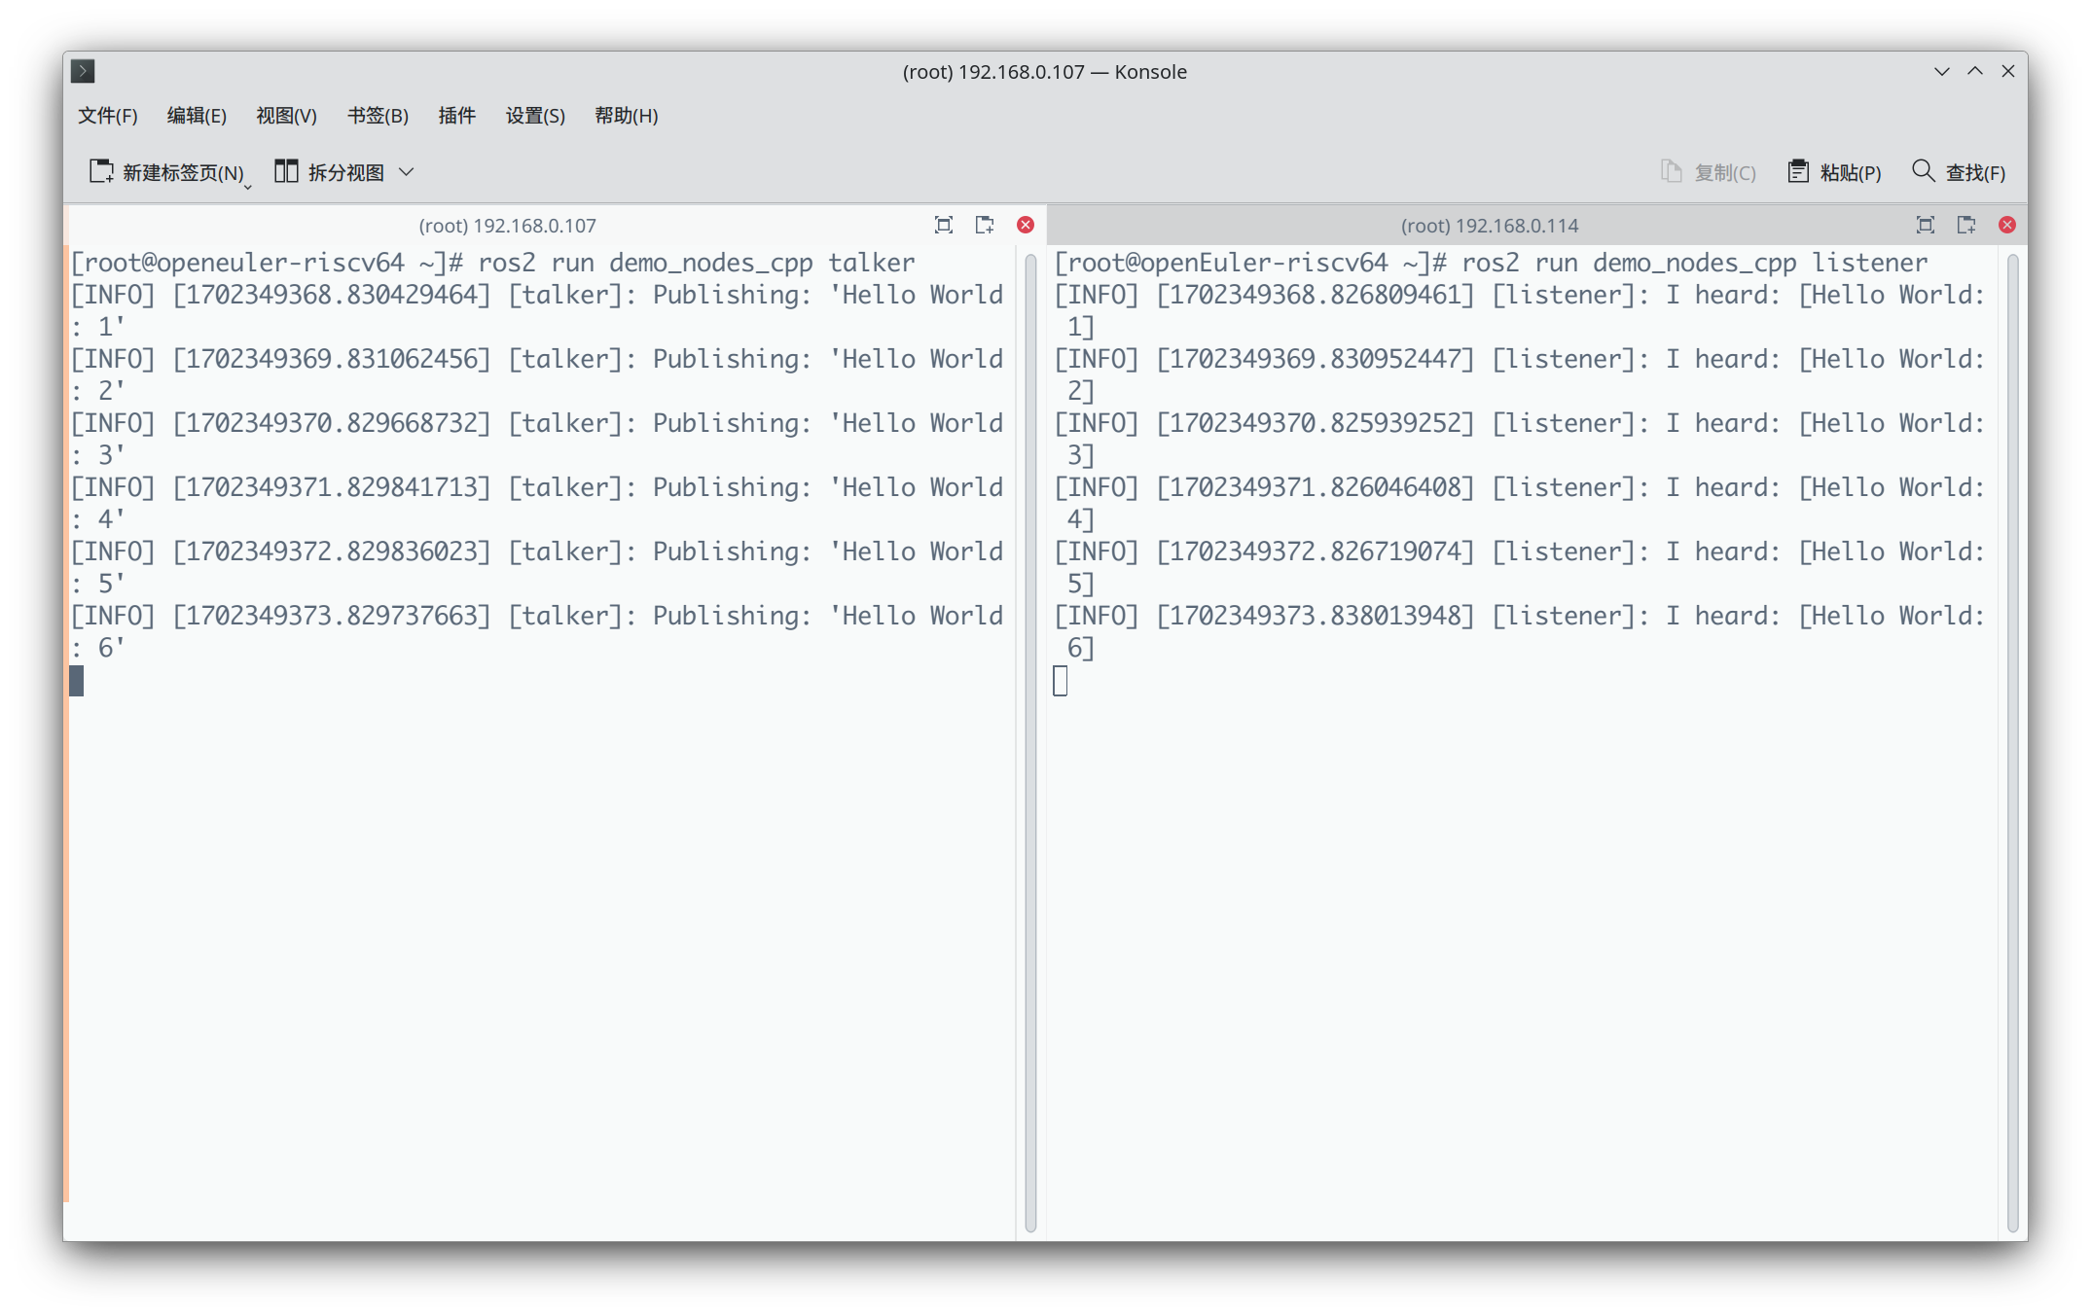The height and width of the screenshot is (1316, 2091).
Task: Close the 192.168.0.107 split pane
Action: [x=1026, y=226]
